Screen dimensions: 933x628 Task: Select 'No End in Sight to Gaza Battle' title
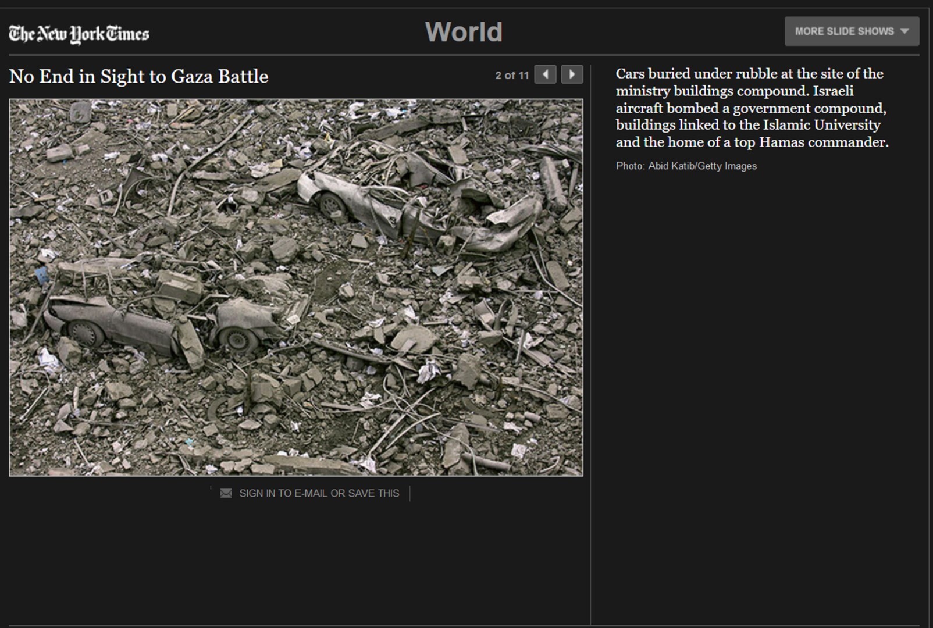coord(138,76)
